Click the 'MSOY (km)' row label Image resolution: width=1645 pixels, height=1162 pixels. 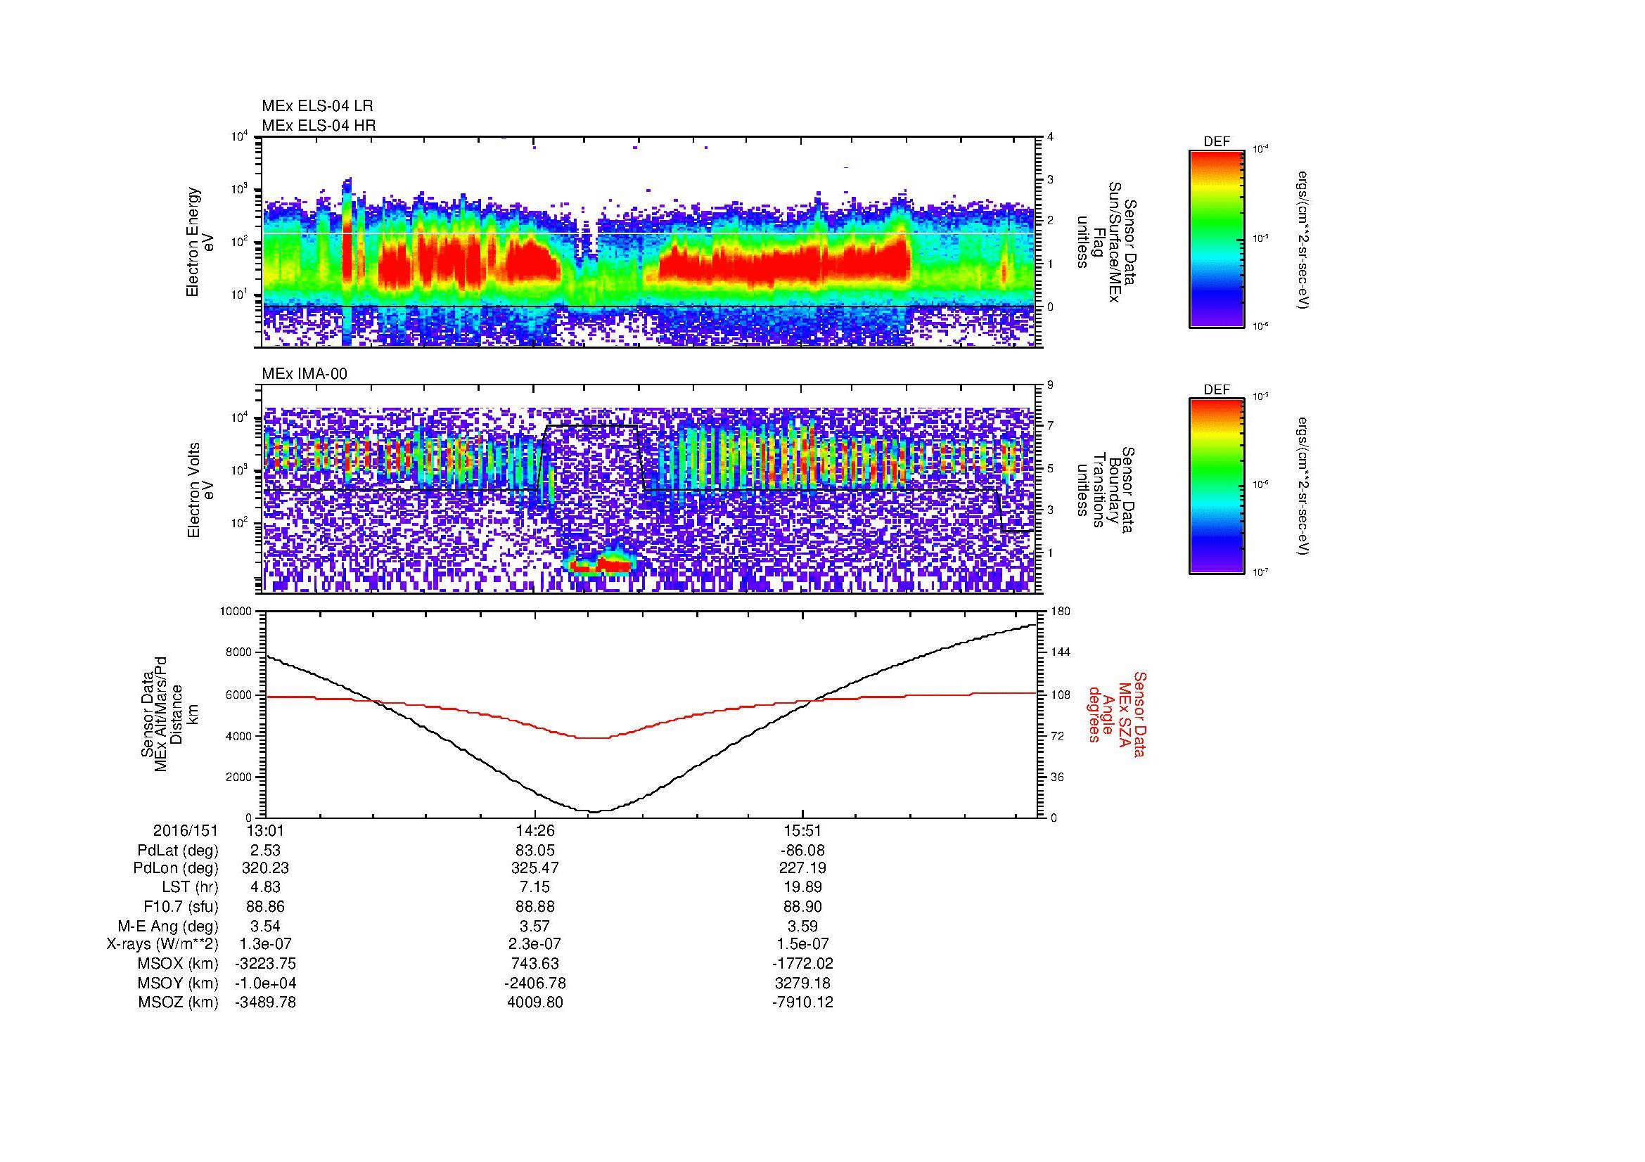point(178,983)
